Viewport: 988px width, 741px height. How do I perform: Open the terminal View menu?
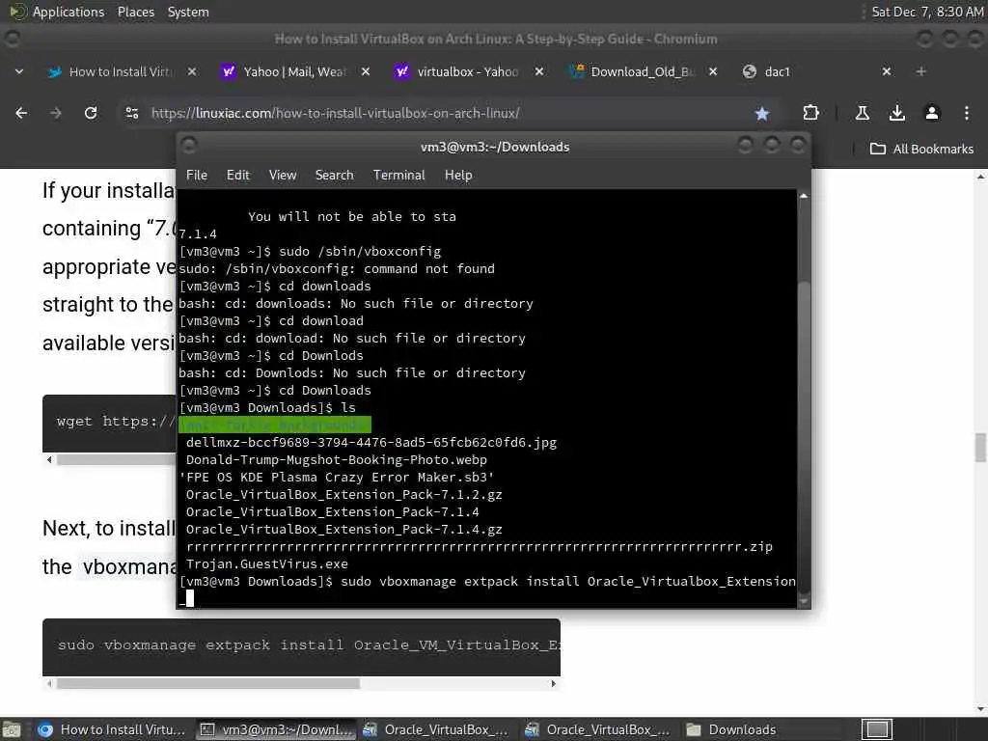(283, 176)
